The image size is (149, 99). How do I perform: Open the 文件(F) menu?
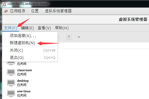click(10, 28)
